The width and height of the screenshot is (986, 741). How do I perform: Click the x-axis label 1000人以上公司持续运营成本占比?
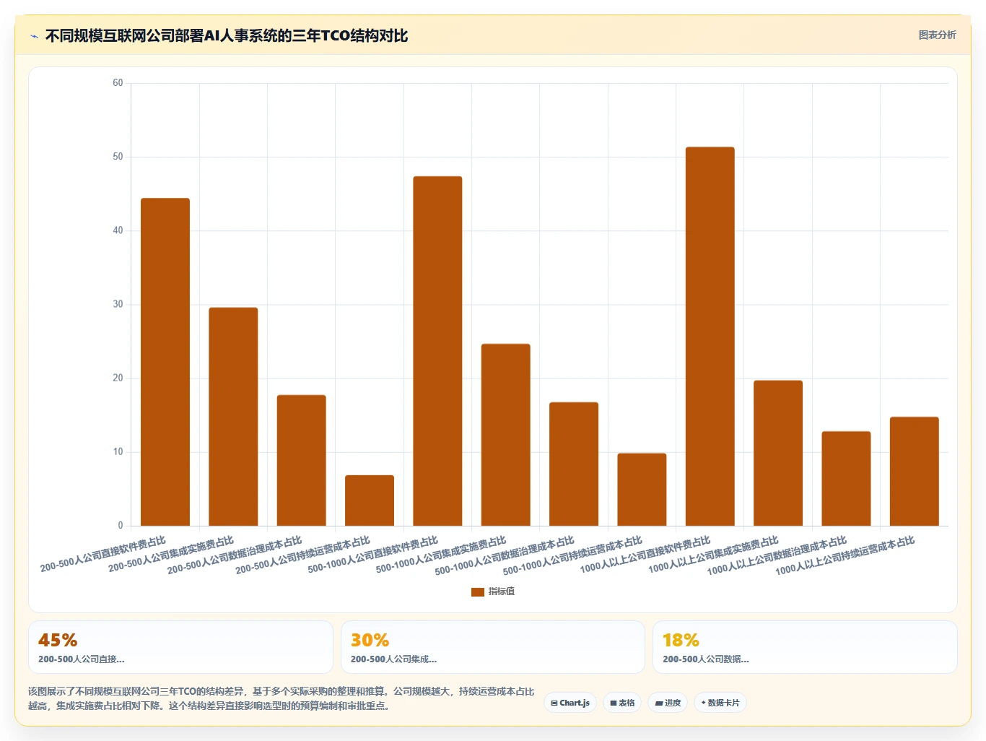845,555
